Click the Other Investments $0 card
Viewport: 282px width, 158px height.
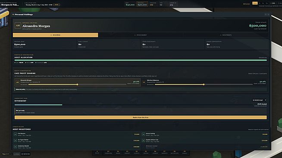172,44
